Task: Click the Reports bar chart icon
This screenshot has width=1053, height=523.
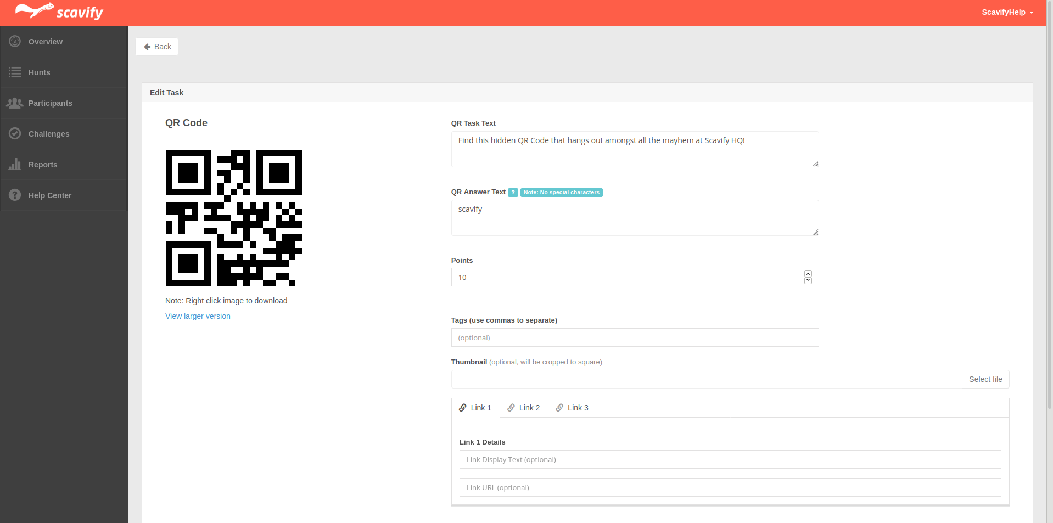Action: coord(15,164)
